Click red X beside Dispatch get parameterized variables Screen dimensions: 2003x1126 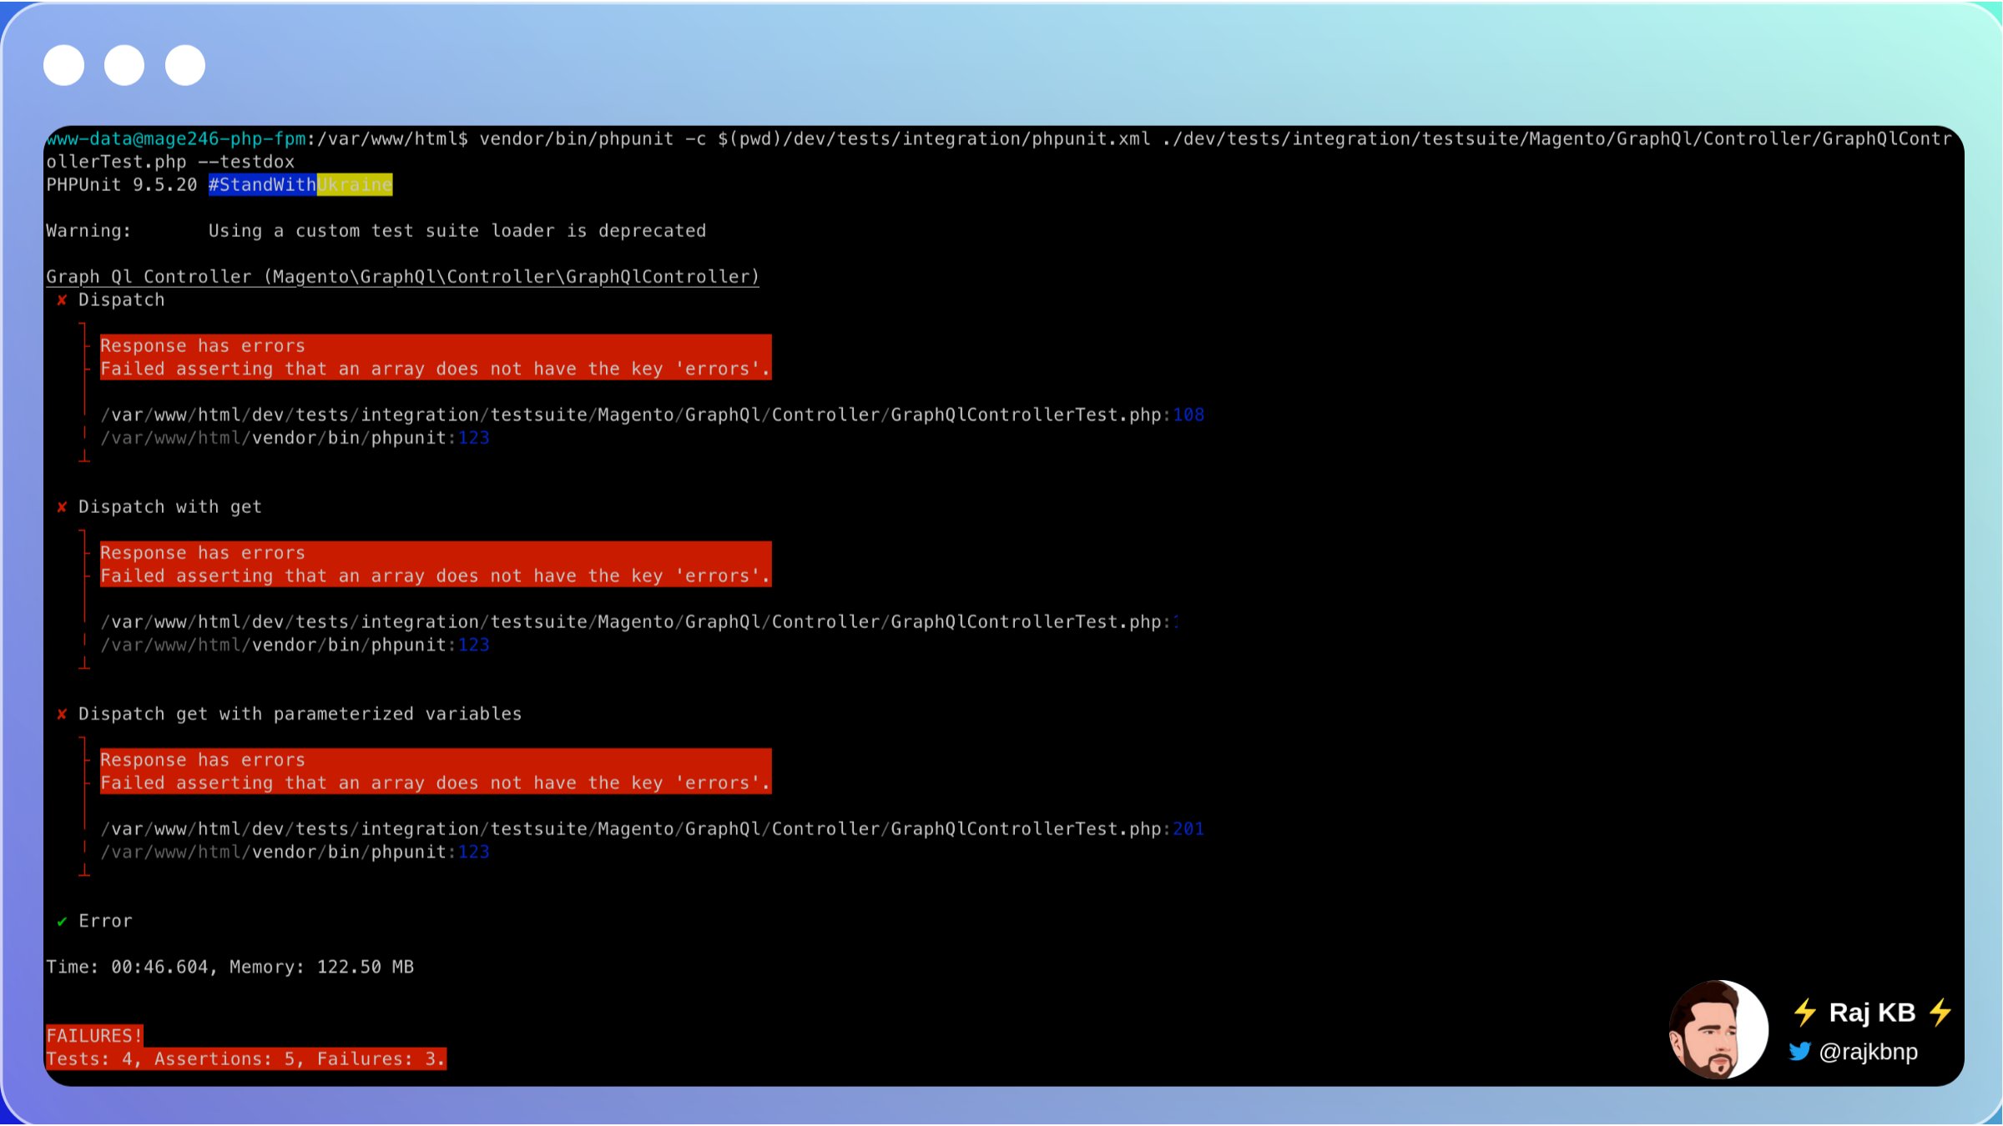[62, 714]
